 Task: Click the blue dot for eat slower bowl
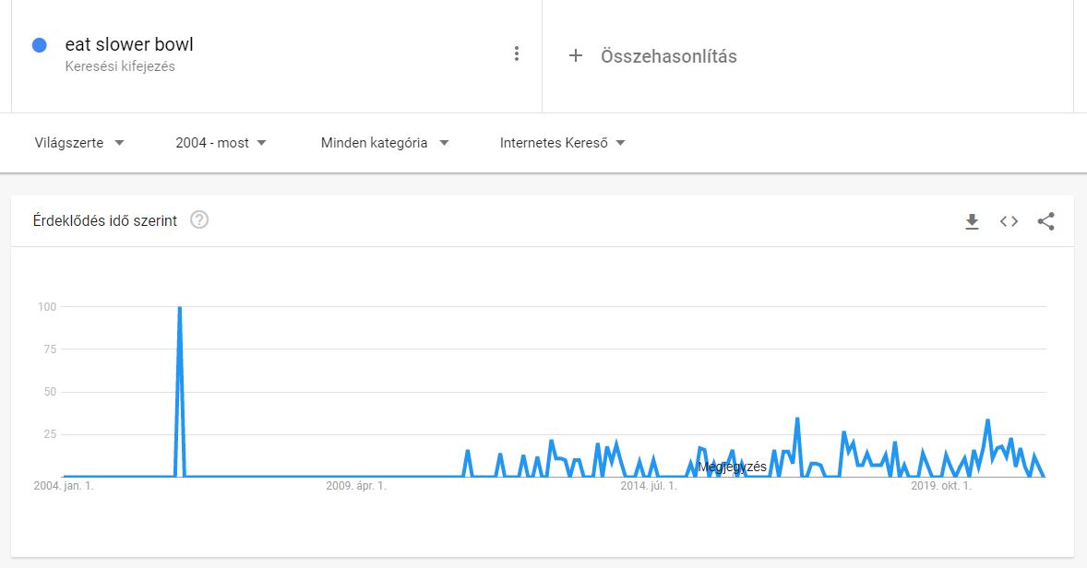(40, 45)
